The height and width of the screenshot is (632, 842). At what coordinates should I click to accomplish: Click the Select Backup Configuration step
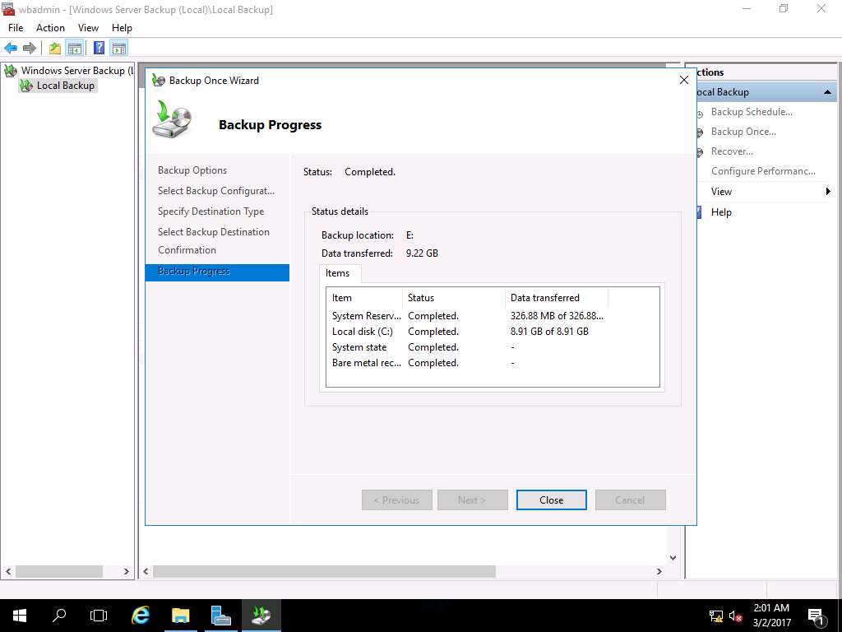click(x=216, y=191)
